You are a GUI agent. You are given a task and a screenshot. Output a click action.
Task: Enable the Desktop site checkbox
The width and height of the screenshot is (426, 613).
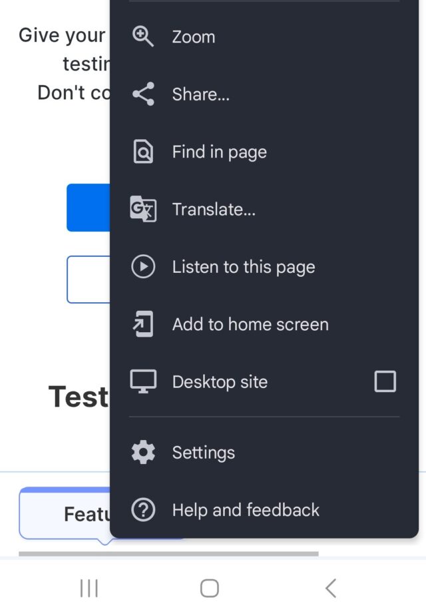coord(385,381)
